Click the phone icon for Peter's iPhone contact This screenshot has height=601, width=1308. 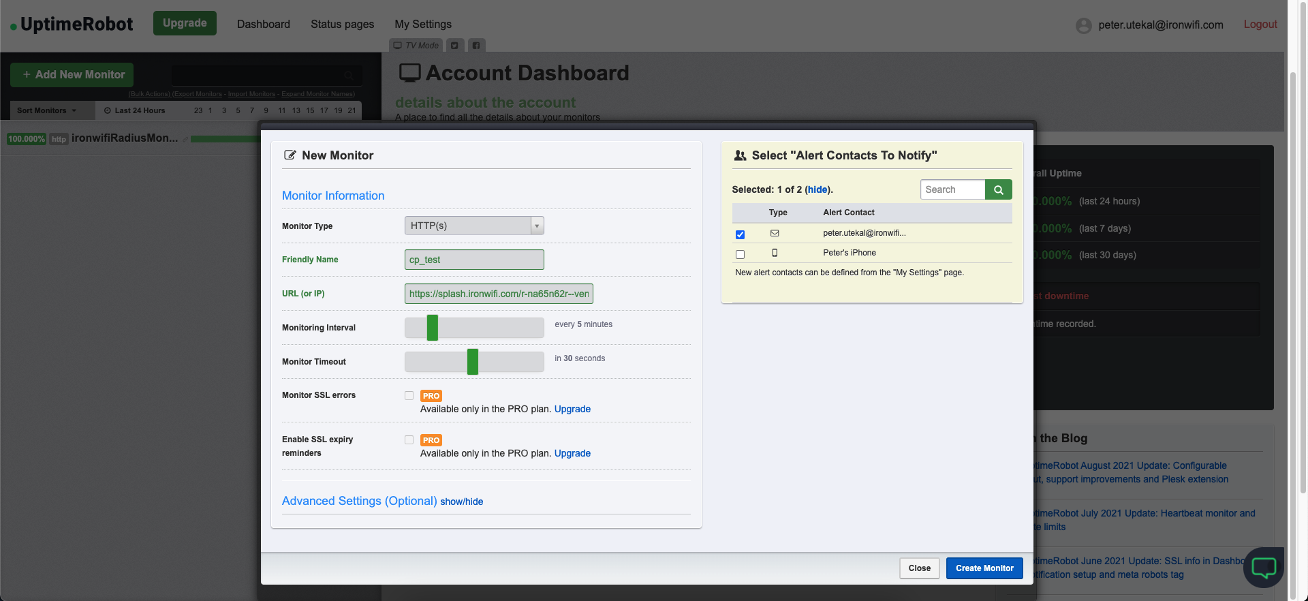[x=775, y=253]
